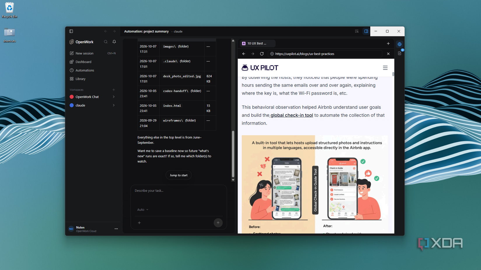Image resolution: width=481 pixels, height=270 pixels.
Task: Select the wireframes\ (folder) cell
Action: pos(182,123)
